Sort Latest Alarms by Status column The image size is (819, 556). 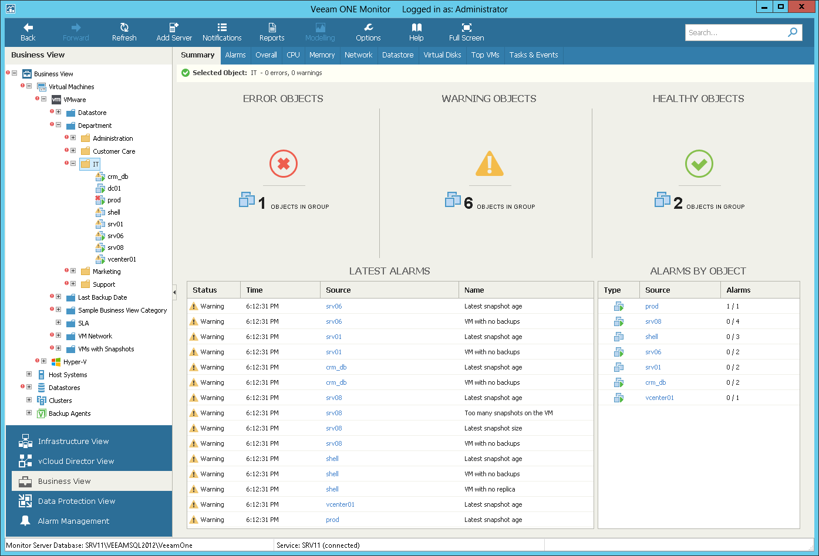tap(214, 290)
